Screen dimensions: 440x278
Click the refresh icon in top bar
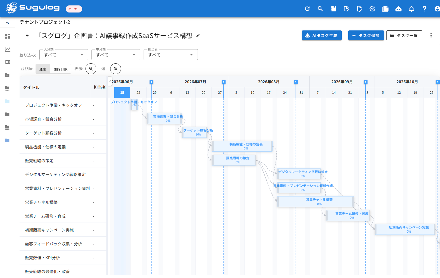coord(307,9)
